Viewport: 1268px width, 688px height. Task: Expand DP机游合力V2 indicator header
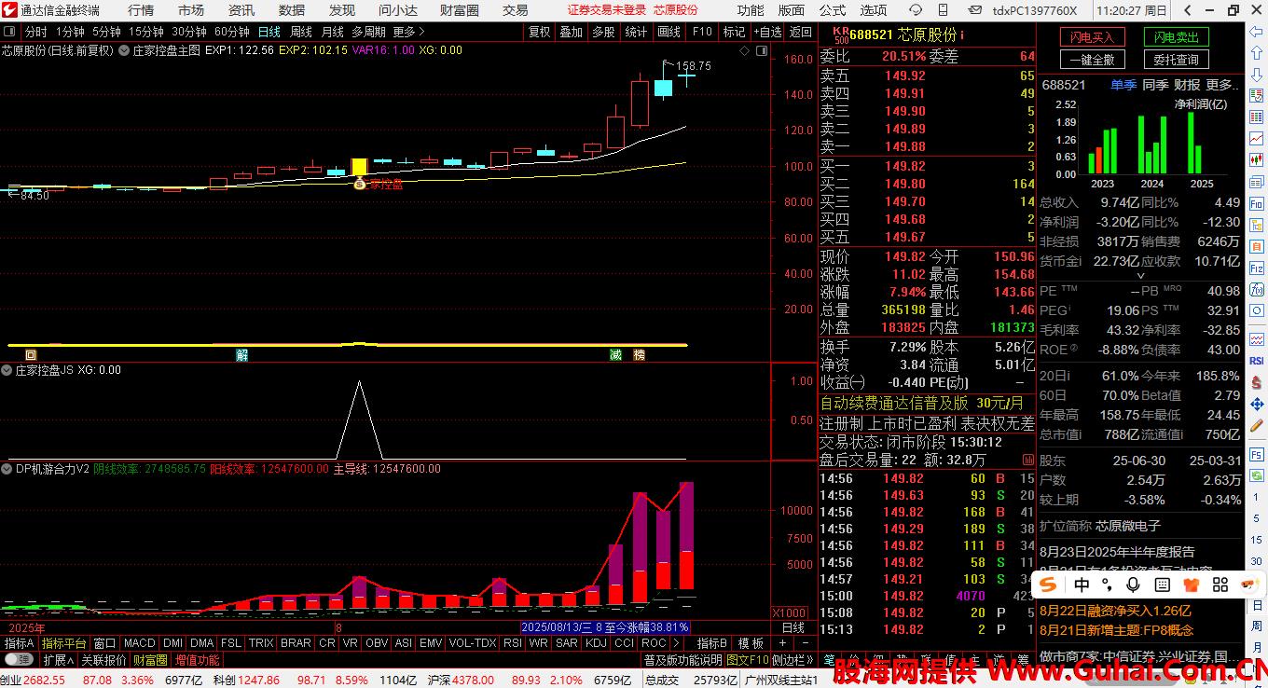coord(7,469)
